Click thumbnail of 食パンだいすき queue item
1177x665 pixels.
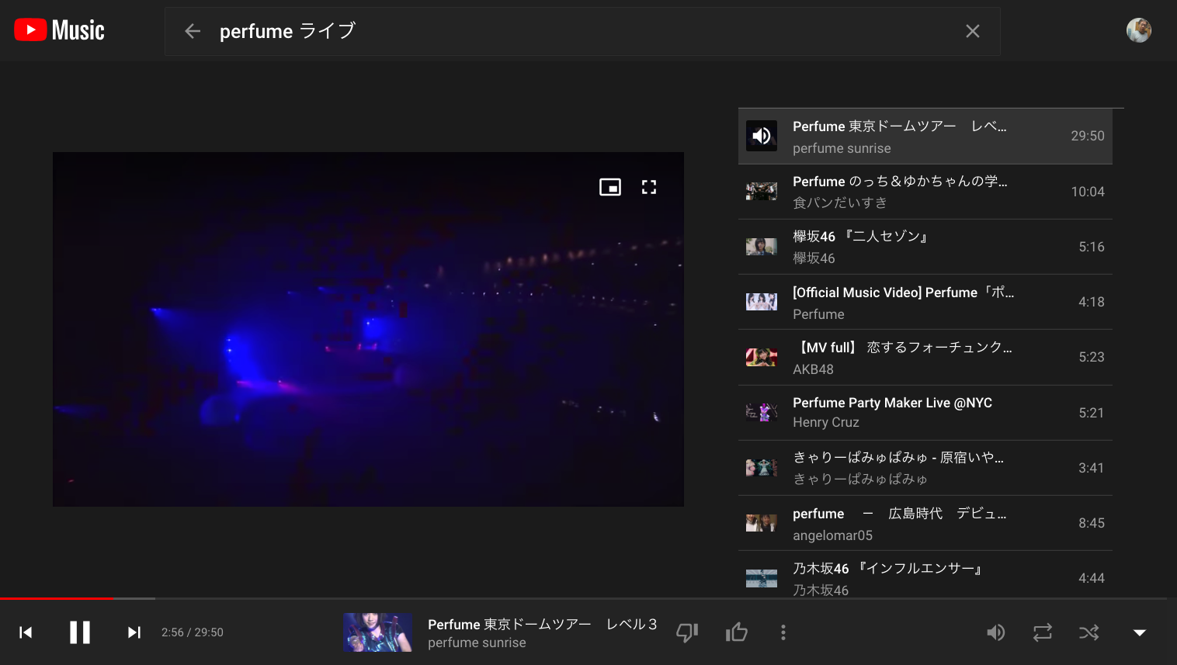click(x=762, y=191)
